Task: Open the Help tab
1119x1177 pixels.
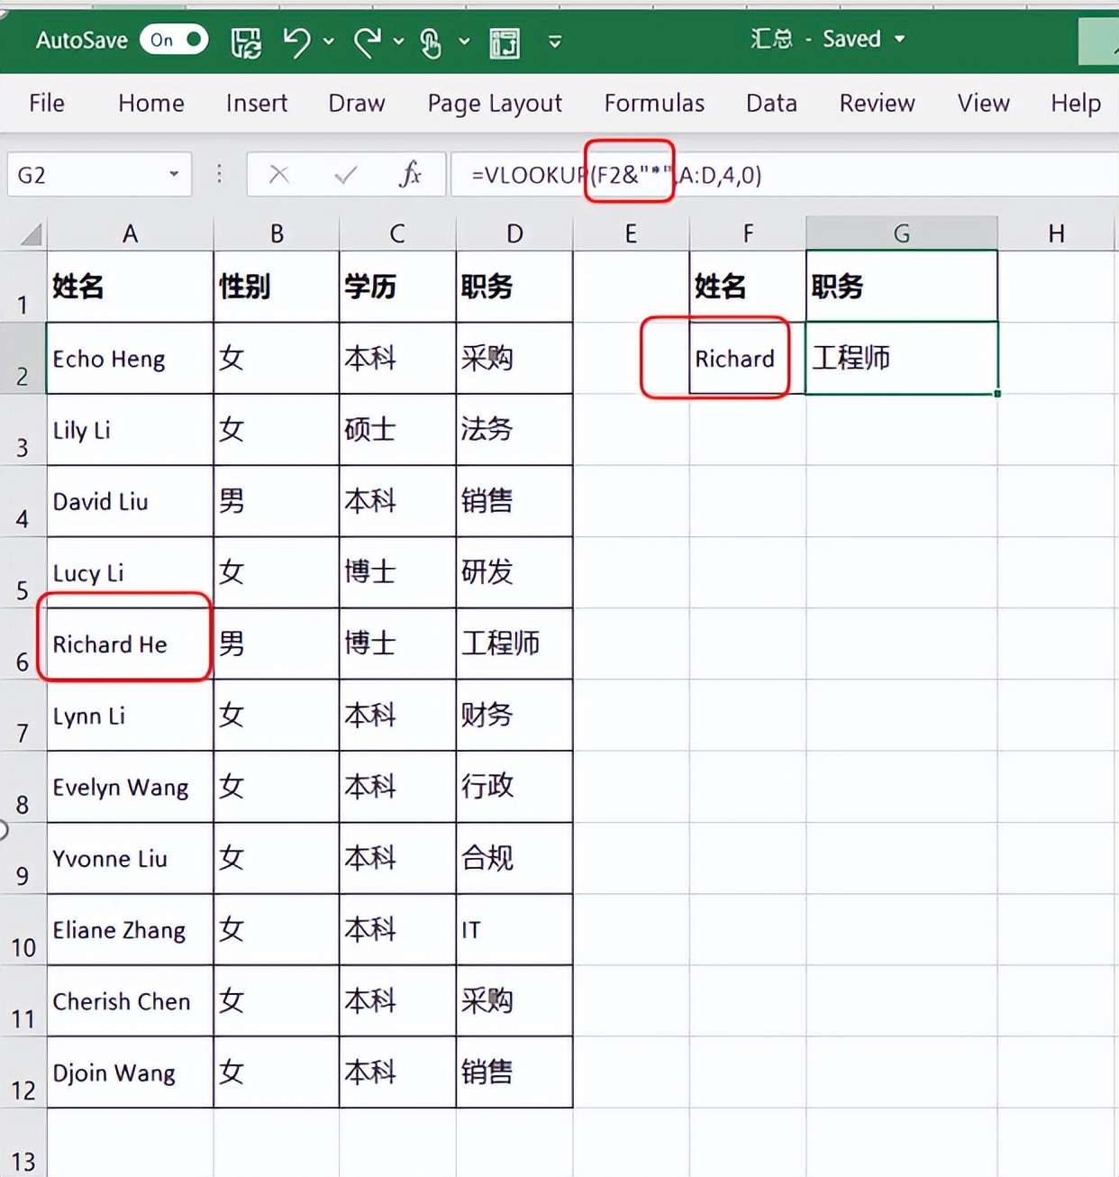Action: point(1076,103)
